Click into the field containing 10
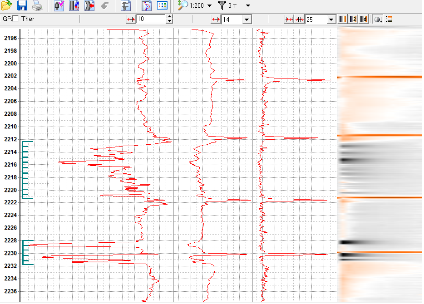The width and height of the screenshot is (424, 304). click(x=151, y=19)
